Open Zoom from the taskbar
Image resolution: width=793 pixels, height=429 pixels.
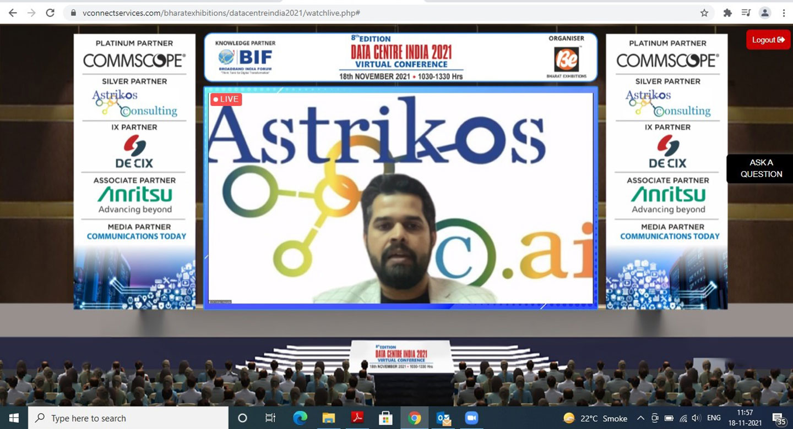471,418
